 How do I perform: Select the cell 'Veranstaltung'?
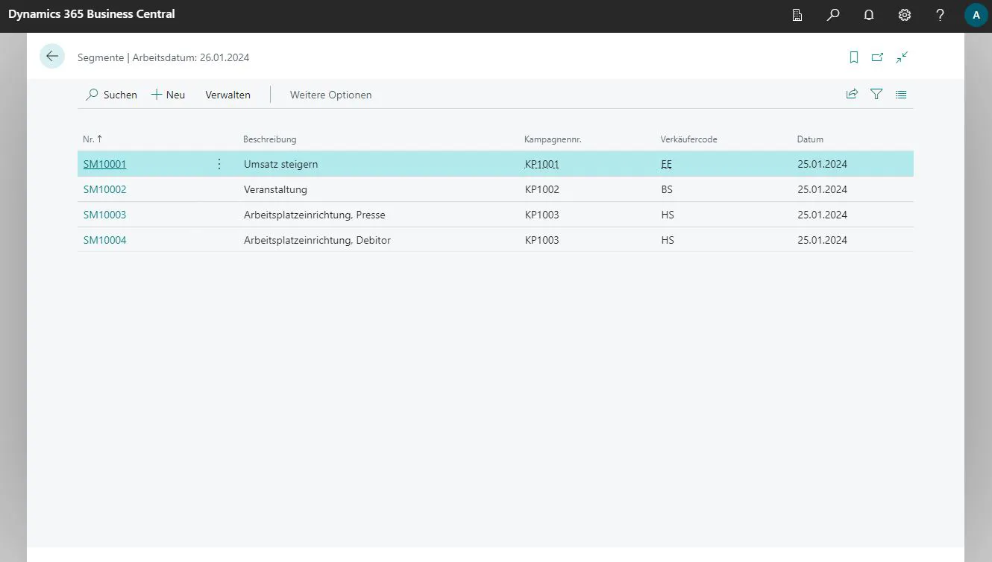click(275, 189)
